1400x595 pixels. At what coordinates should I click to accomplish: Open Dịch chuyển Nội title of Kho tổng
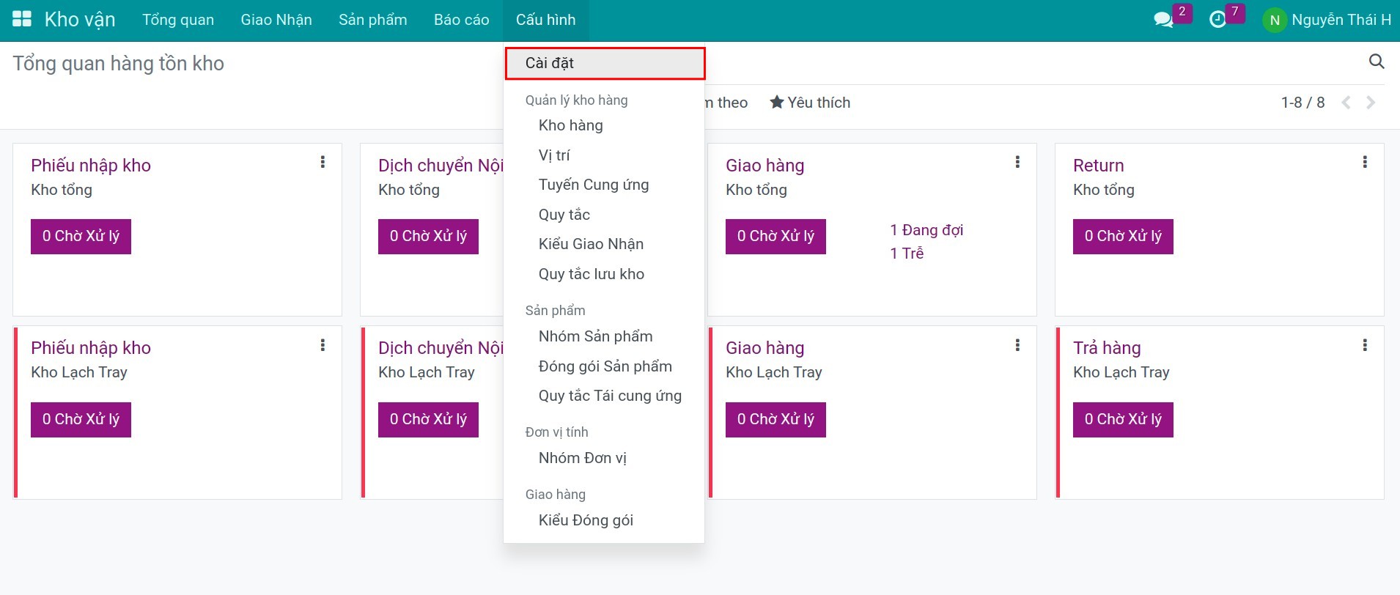pos(441,166)
